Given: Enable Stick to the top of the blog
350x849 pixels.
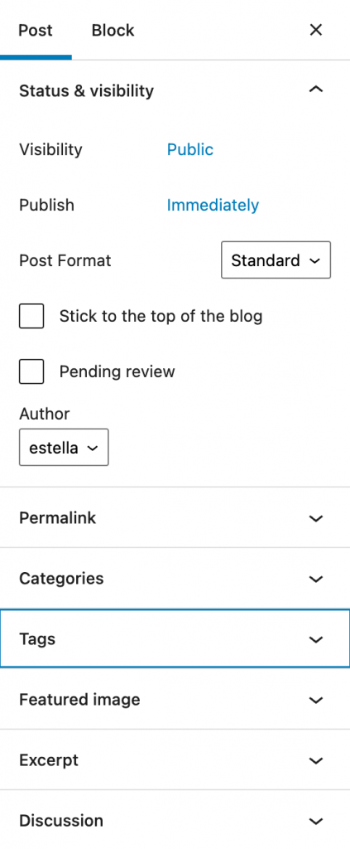Looking at the screenshot, I should click(31, 316).
